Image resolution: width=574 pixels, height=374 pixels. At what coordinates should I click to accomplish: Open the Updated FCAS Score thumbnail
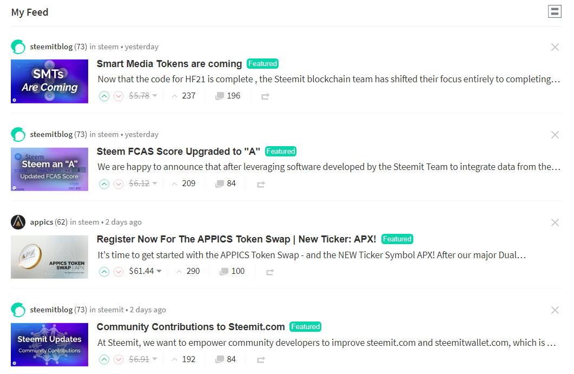[49, 169]
